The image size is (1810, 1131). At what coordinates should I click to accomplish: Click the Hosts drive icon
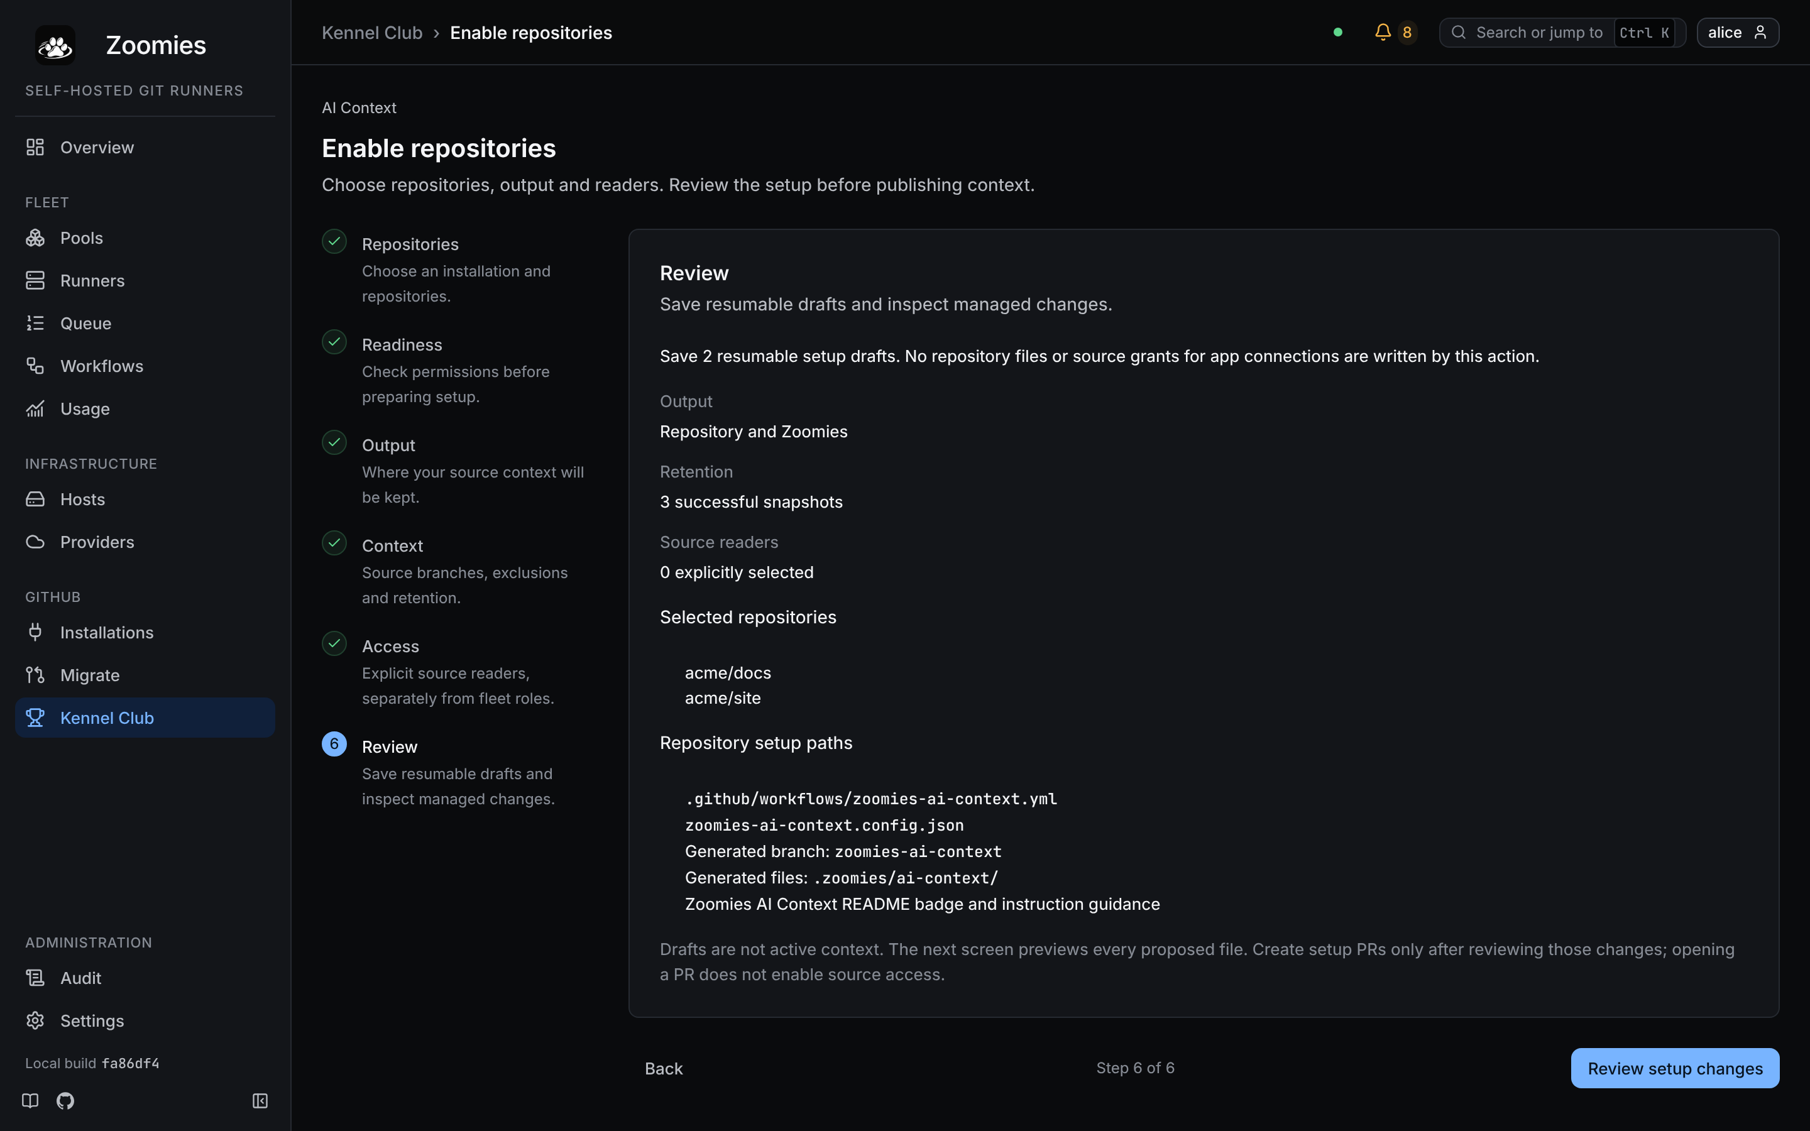click(x=35, y=499)
